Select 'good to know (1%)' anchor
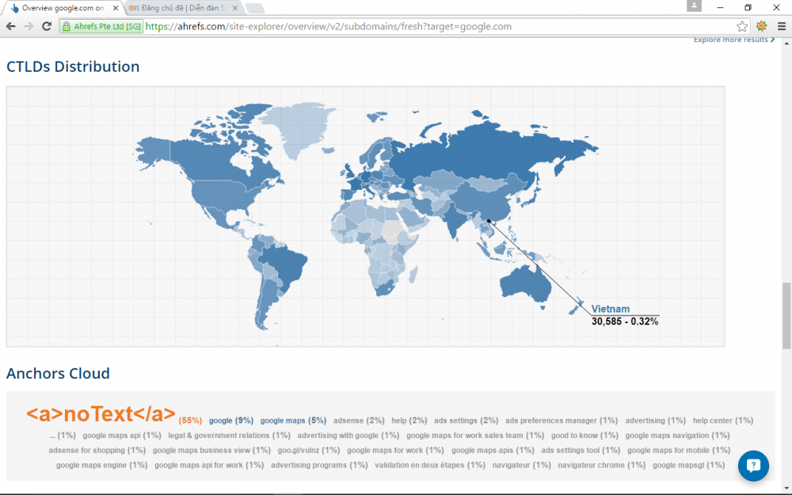 coord(584,435)
